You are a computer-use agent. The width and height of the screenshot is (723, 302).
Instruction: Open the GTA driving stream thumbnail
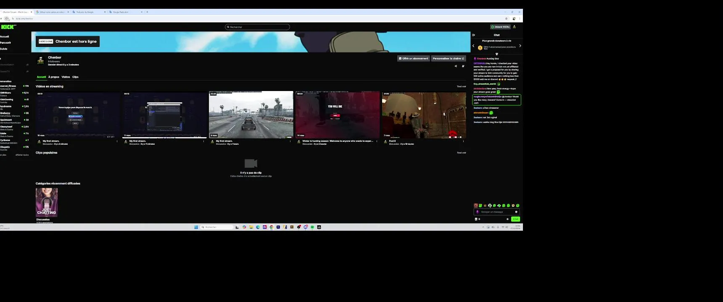[251, 115]
